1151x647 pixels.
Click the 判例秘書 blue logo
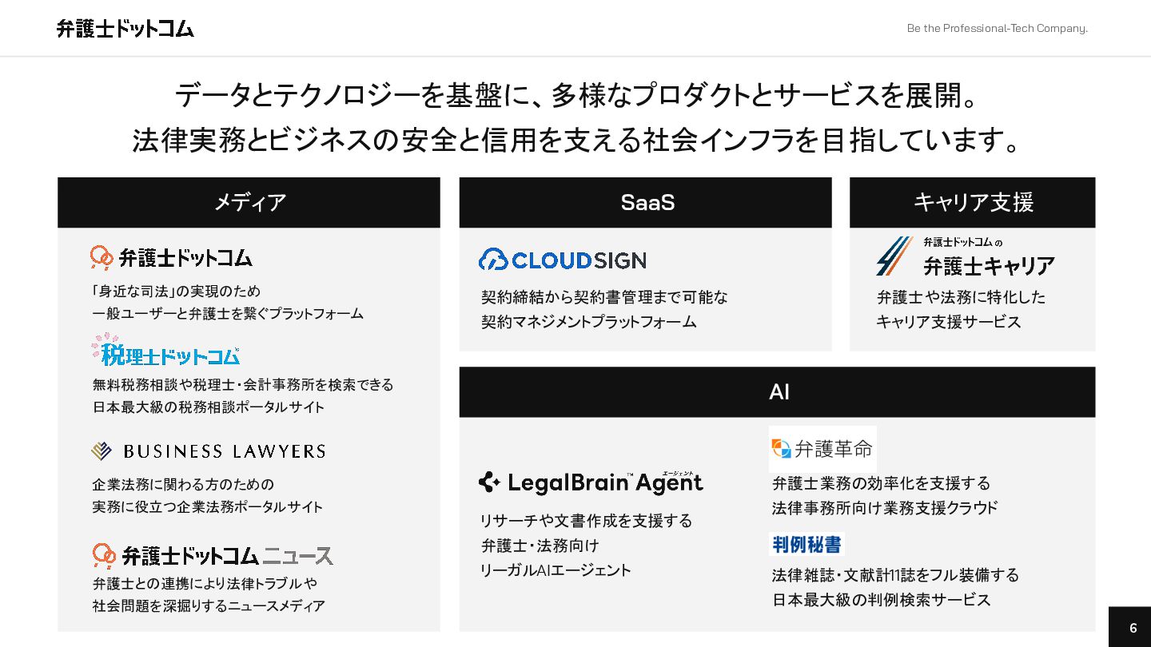806,544
